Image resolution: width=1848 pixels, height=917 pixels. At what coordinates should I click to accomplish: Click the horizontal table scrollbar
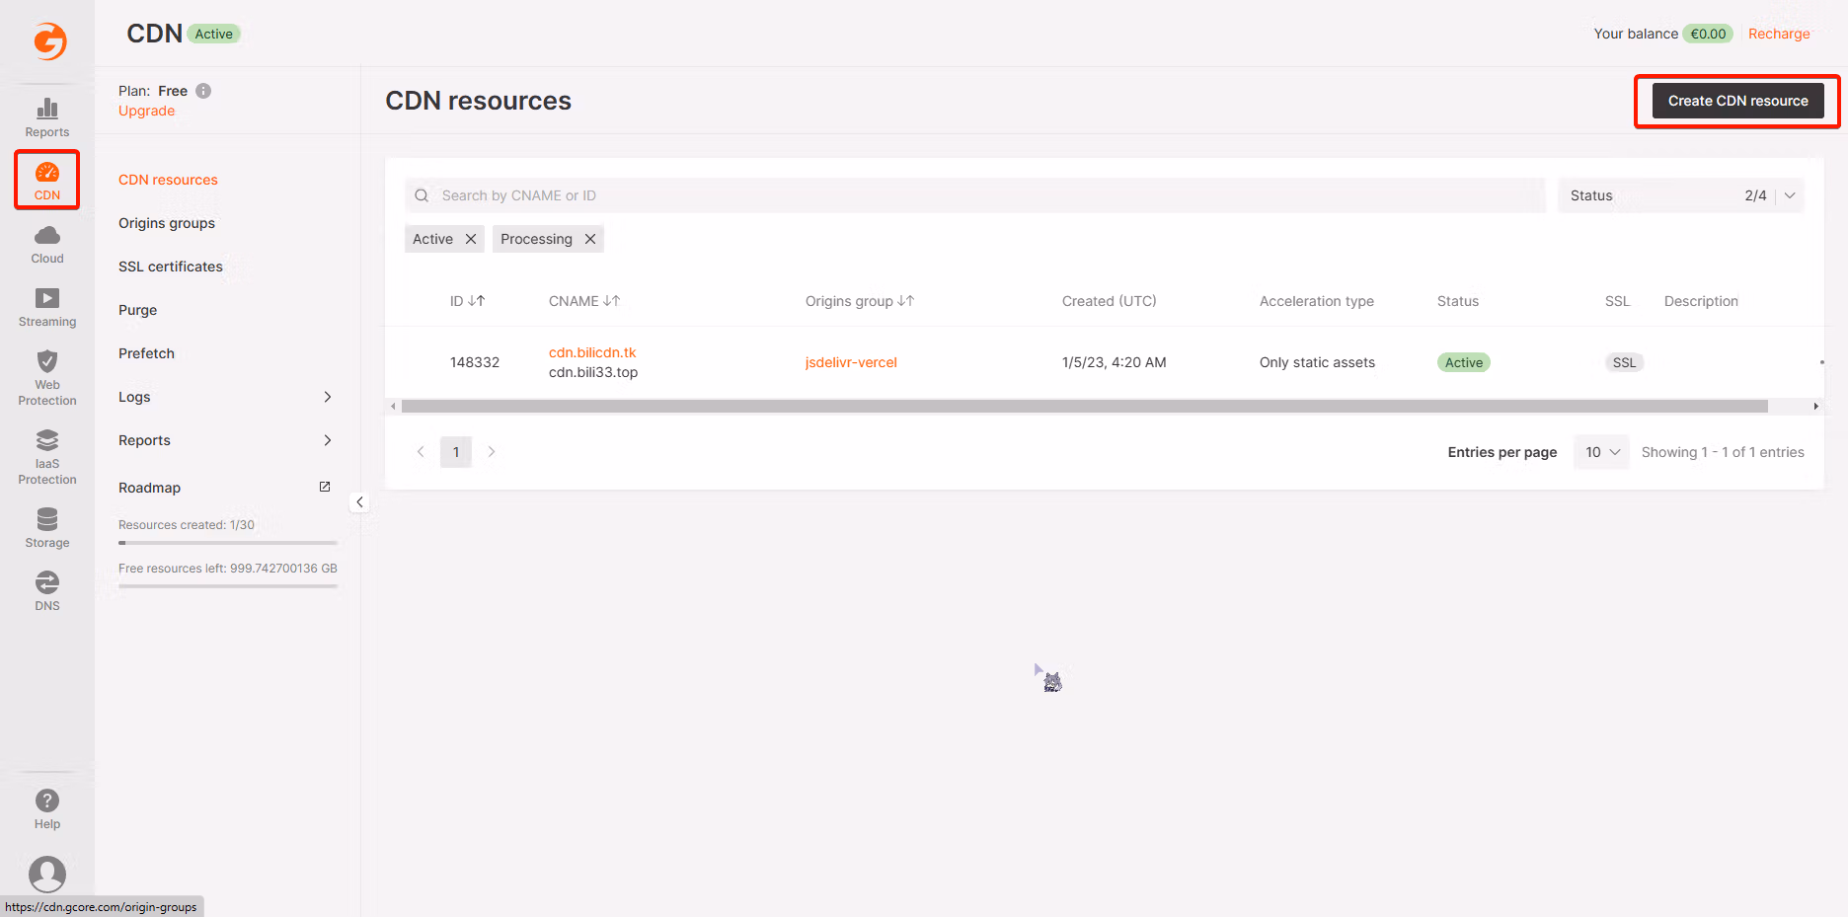click(1084, 407)
